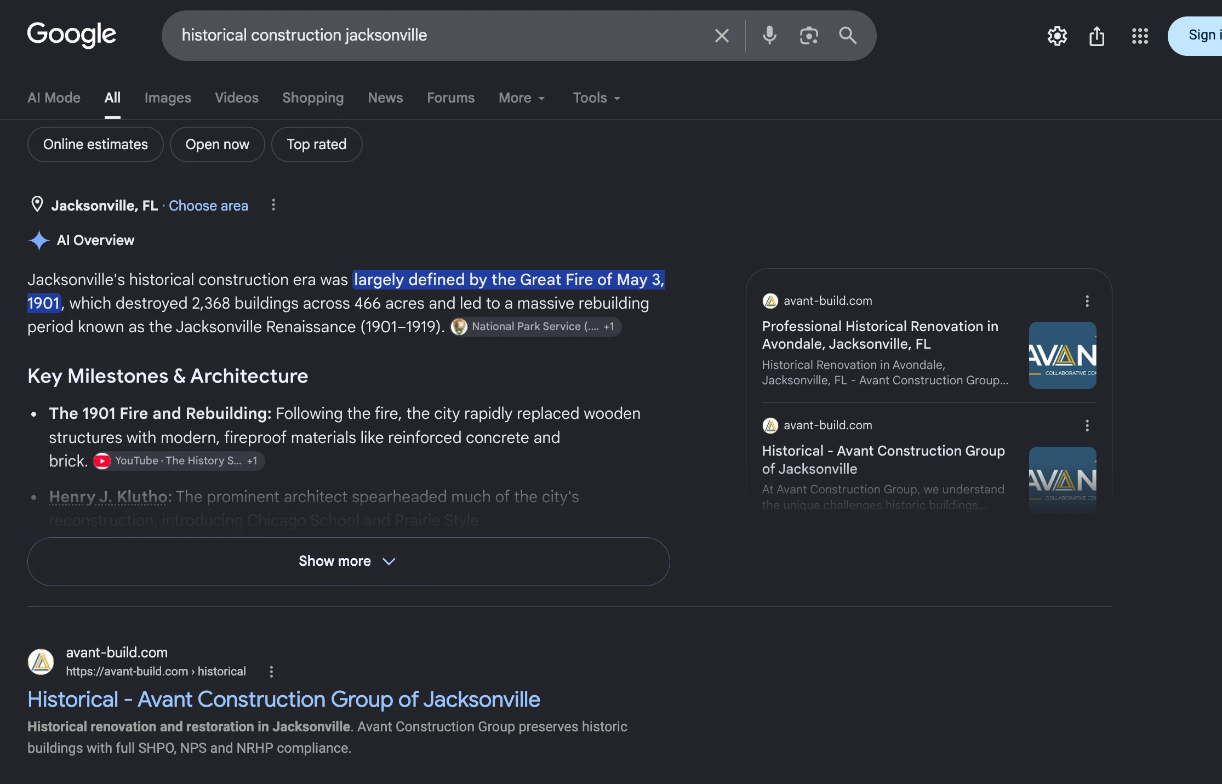Switch to the News tab
This screenshot has height=784, width=1222.
click(x=385, y=98)
